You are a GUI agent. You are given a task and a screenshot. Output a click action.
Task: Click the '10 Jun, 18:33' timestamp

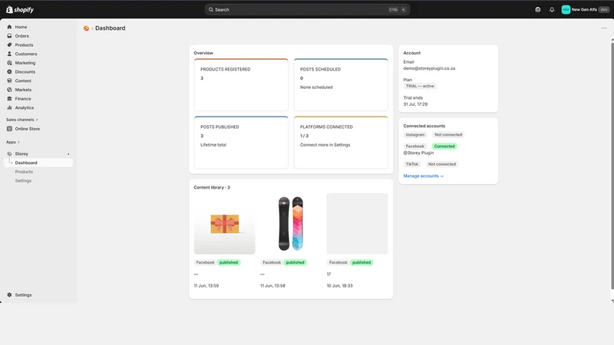(339, 286)
